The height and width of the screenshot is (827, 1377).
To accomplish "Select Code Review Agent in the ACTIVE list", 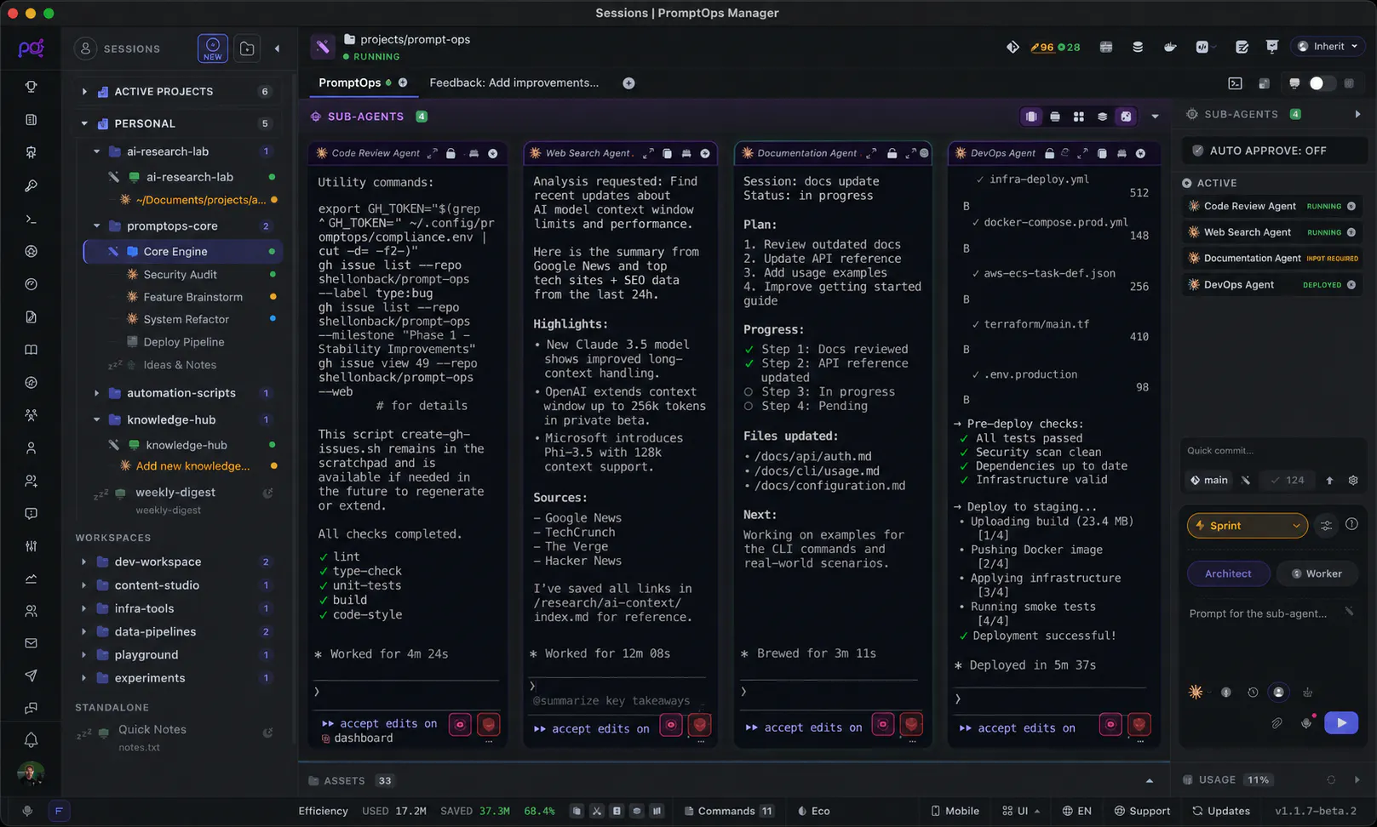I will [x=1272, y=206].
